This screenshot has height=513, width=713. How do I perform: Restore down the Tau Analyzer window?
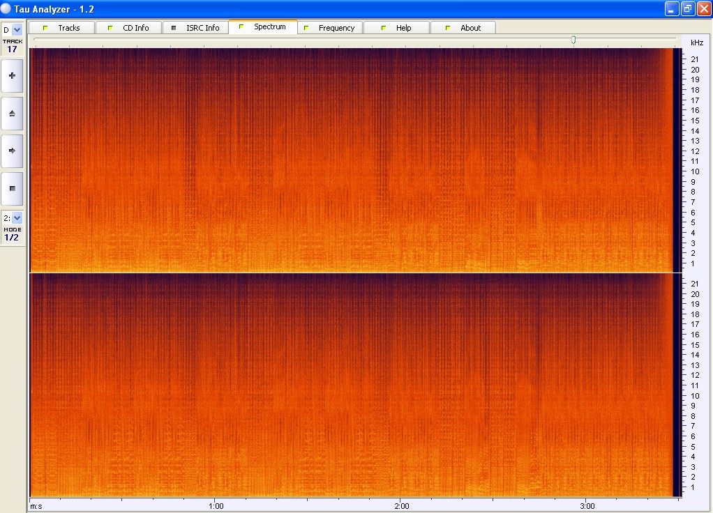coord(687,9)
